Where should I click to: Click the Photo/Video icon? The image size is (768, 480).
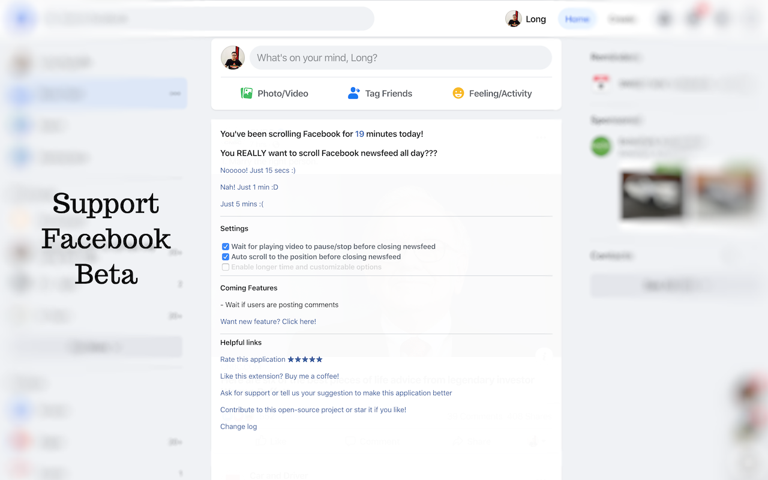247,93
